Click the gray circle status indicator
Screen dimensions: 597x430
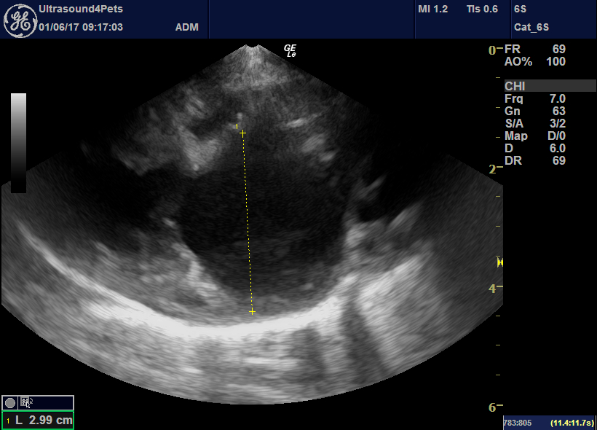(x=9, y=401)
